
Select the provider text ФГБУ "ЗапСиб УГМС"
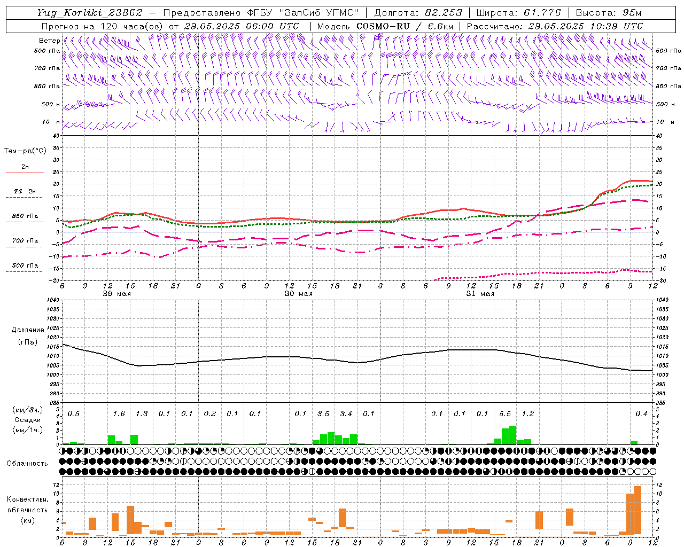pyautogui.click(x=303, y=13)
